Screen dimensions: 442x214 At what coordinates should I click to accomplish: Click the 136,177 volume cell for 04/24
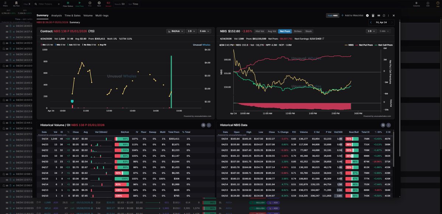pyautogui.click(x=304, y=139)
